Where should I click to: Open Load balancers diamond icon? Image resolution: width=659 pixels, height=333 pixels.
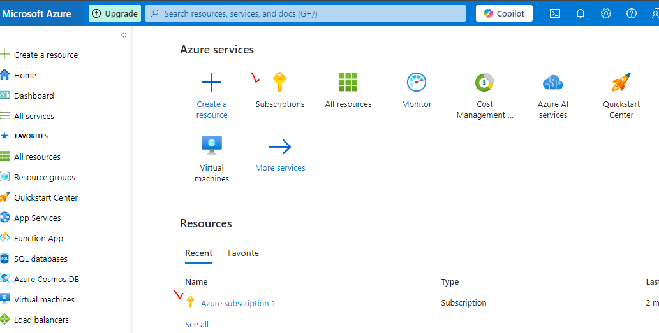(x=4, y=319)
